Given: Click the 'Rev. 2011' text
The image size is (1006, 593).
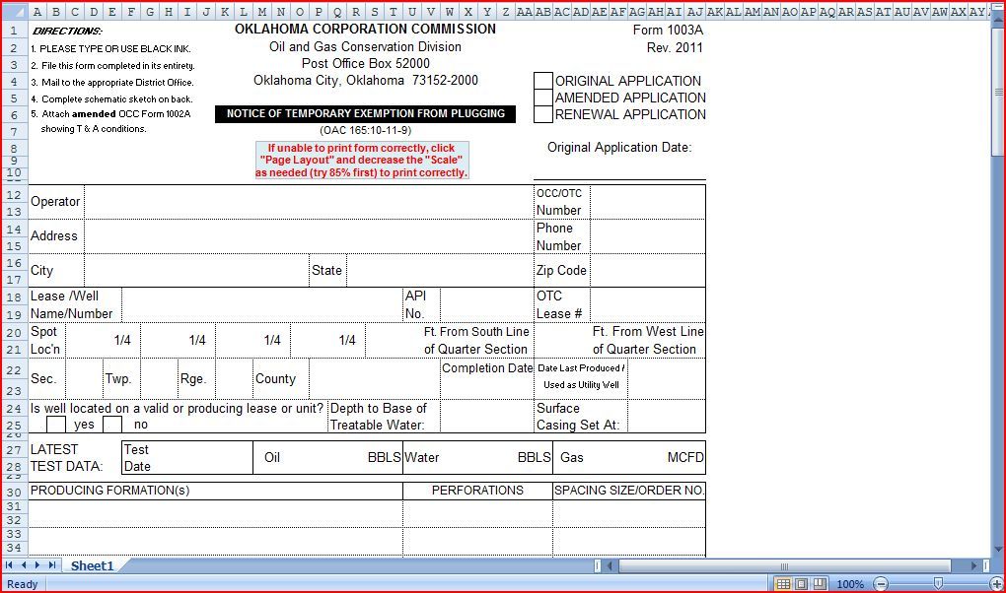Looking at the screenshot, I should [675, 47].
